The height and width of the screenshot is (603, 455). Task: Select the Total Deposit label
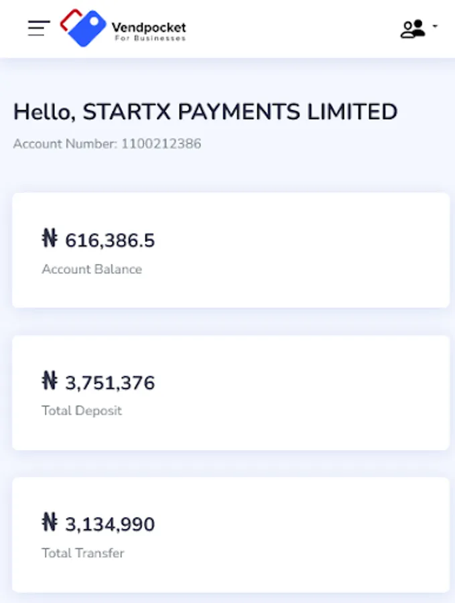82,411
